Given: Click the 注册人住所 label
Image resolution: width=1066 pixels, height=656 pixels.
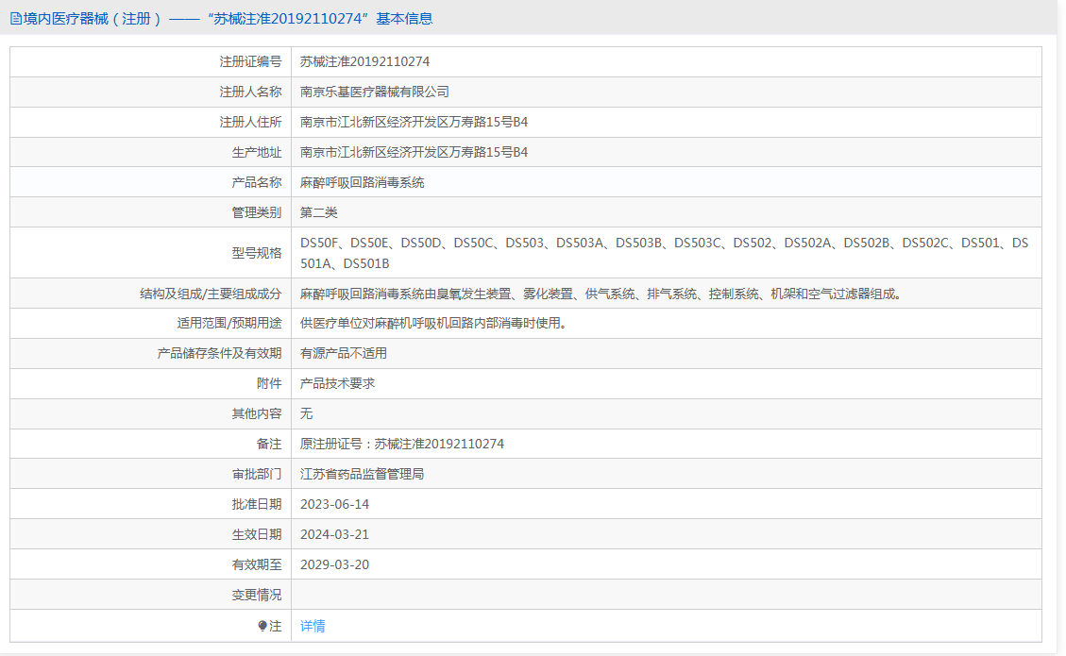Looking at the screenshot, I should [x=250, y=122].
